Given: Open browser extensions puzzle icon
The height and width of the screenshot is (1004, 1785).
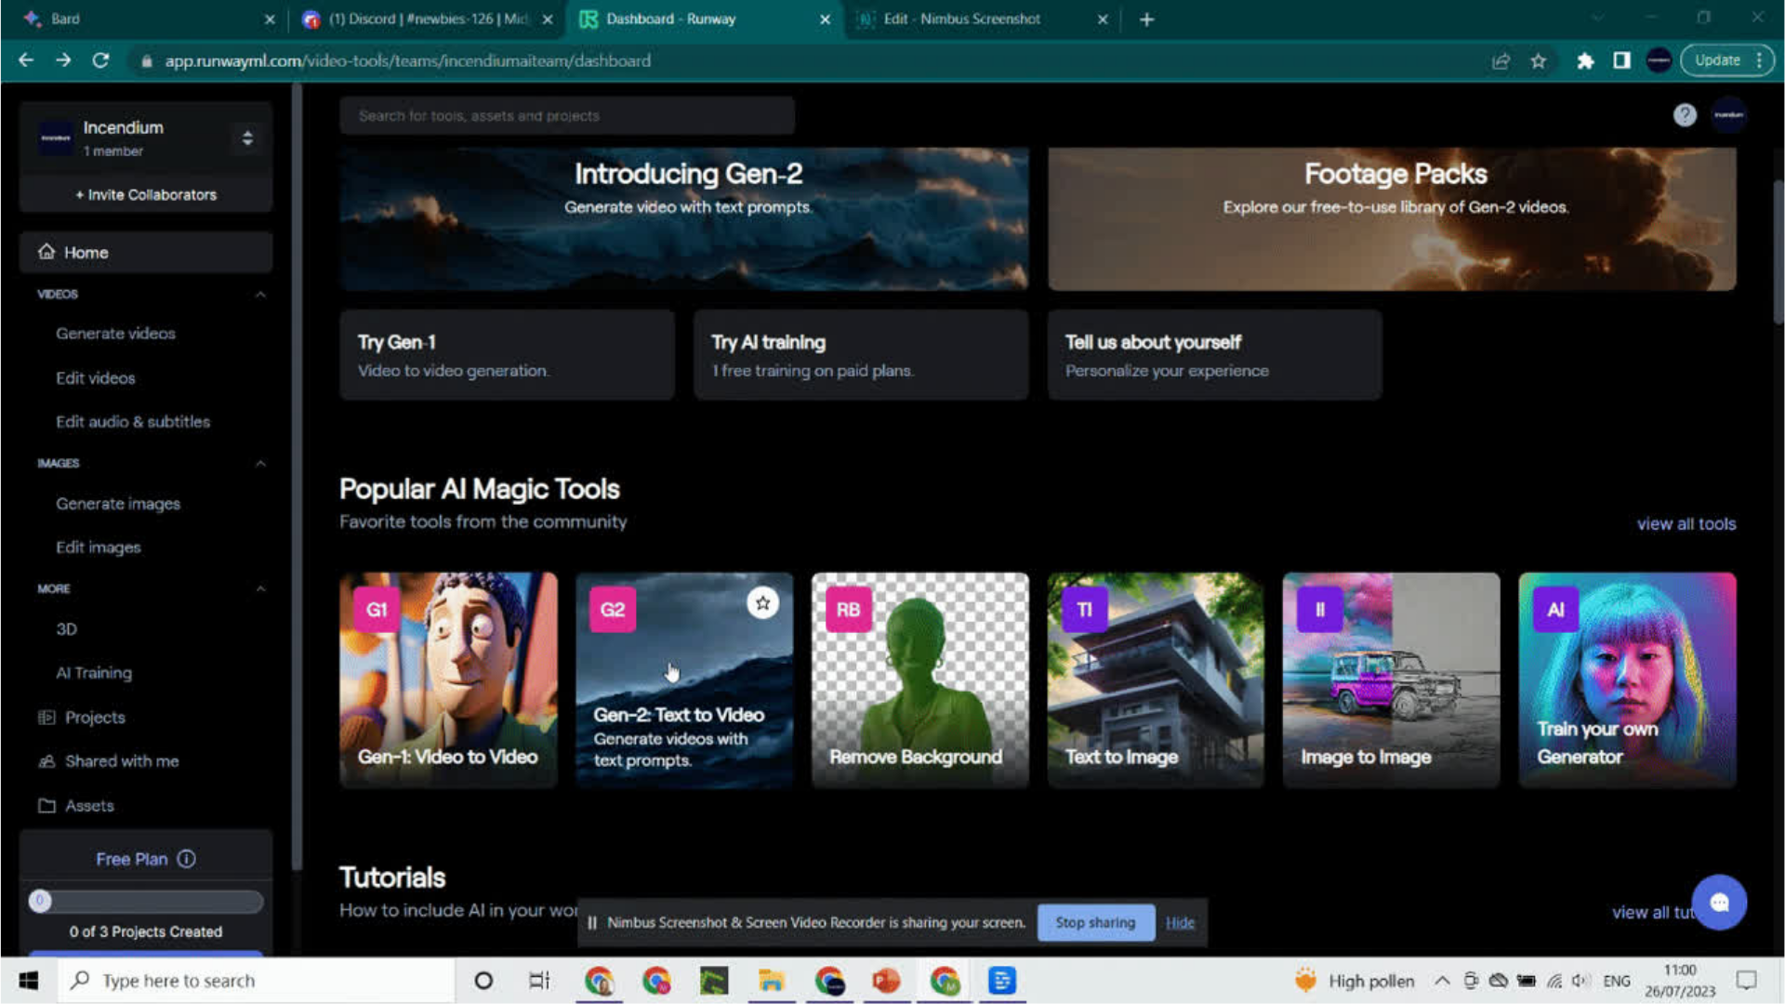Looking at the screenshot, I should (1585, 60).
